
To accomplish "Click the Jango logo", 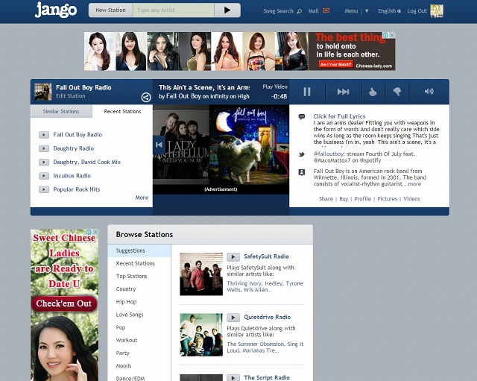I will point(56,10).
